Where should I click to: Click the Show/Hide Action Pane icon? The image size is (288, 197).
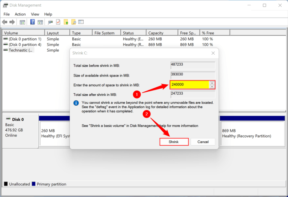40,22
